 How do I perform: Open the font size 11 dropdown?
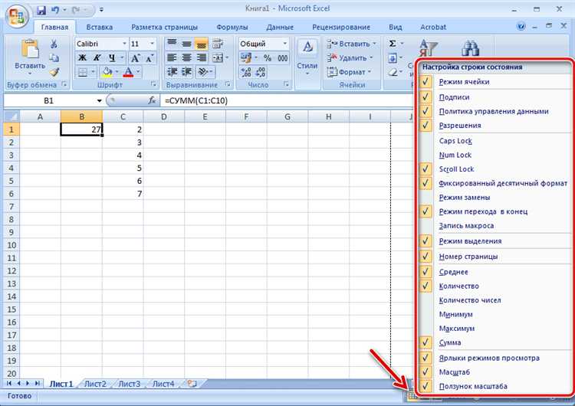coord(152,44)
